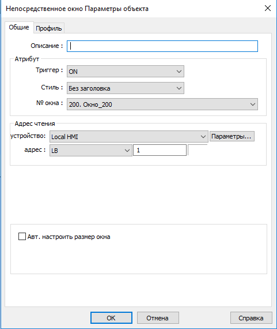The height and width of the screenshot is (329, 277).
Task: Enable Авт. настроить размер окна checkbox
Action: point(22,237)
